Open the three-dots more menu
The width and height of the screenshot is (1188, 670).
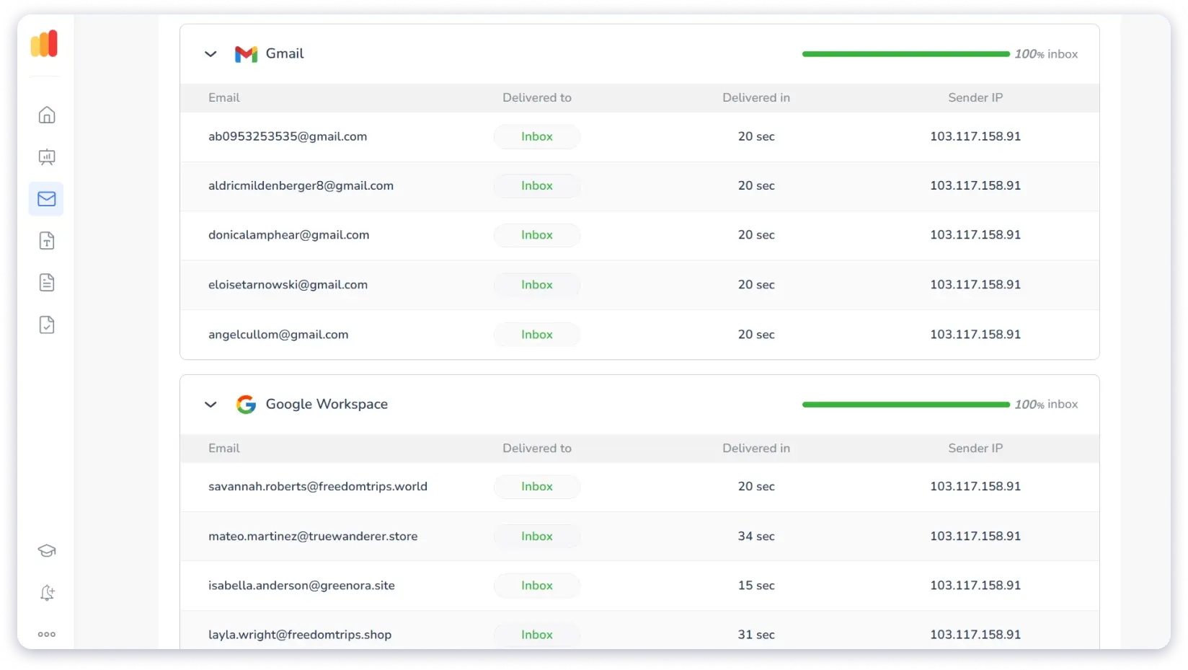tap(47, 635)
